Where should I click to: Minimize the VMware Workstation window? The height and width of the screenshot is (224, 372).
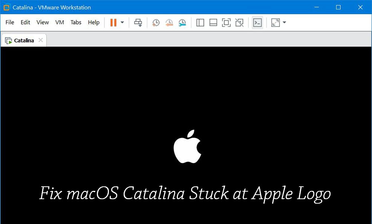click(x=317, y=8)
